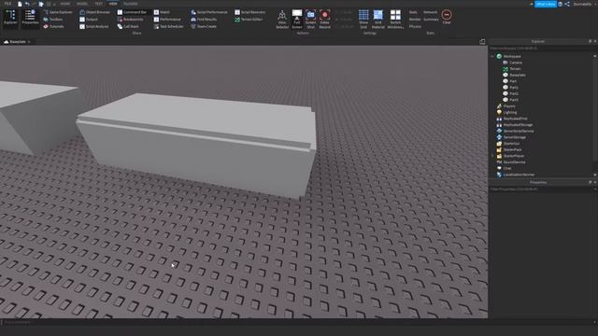Open the Call Stack window
Viewport: 598px width, 336px height.
[128, 27]
